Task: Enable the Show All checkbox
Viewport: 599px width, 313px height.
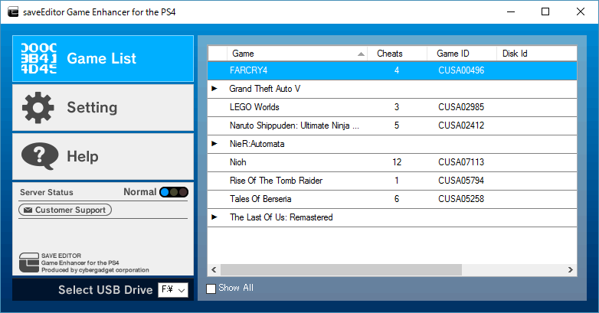Action: pyautogui.click(x=211, y=289)
